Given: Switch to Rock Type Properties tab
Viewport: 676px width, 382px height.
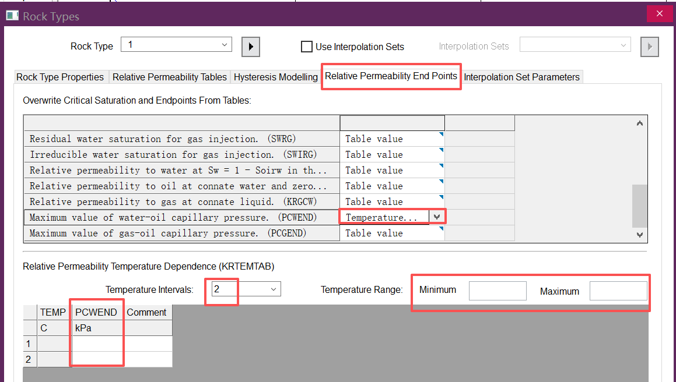Looking at the screenshot, I should [60, 77].
